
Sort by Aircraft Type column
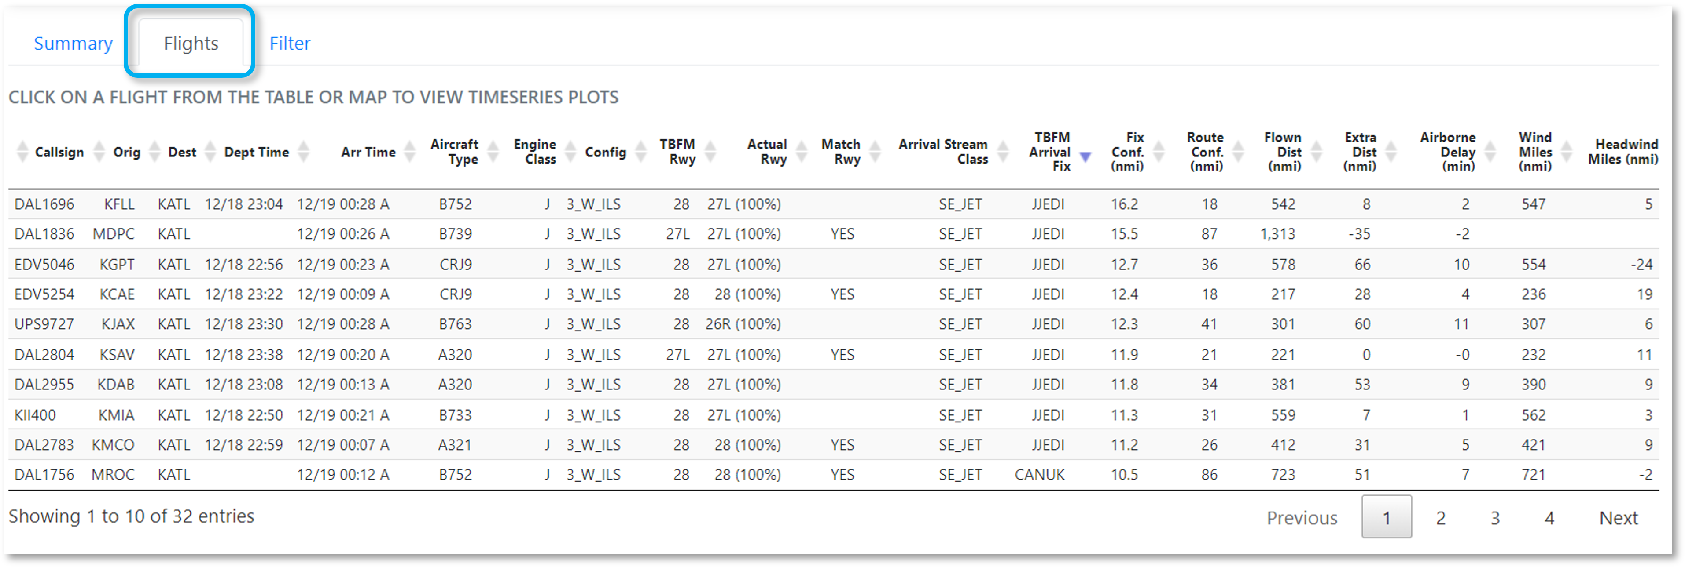click(x=455, y=152)
